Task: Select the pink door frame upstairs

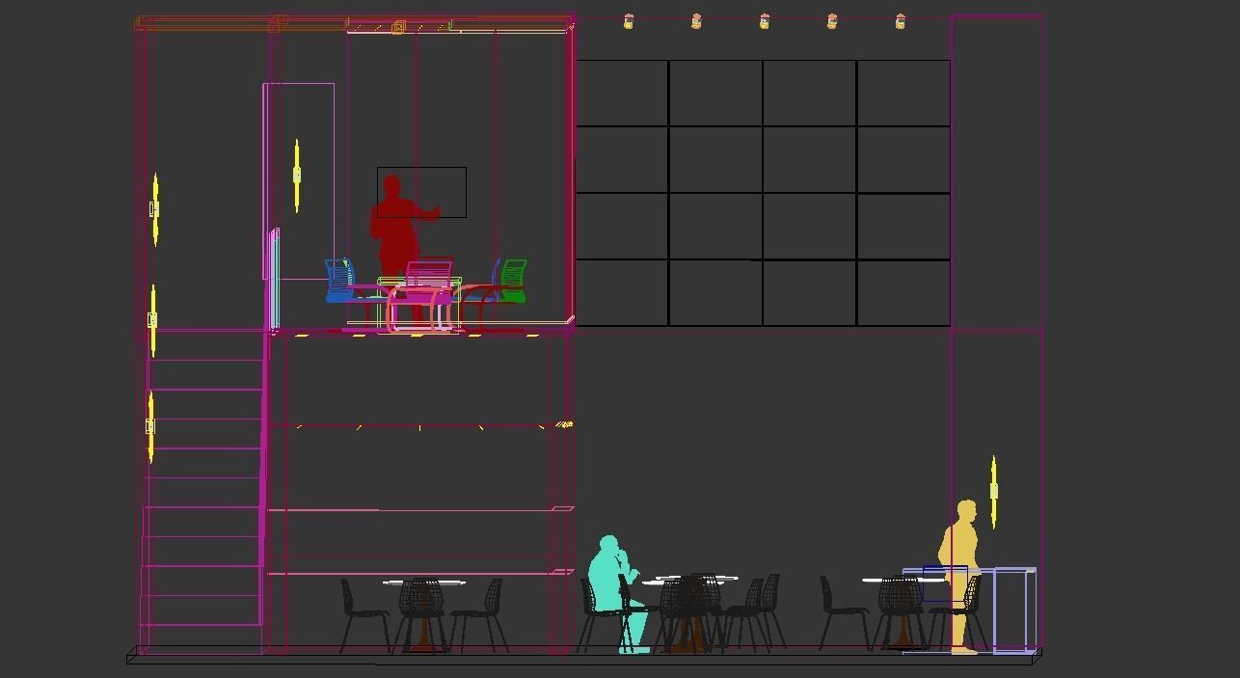Action: (299, 181)
